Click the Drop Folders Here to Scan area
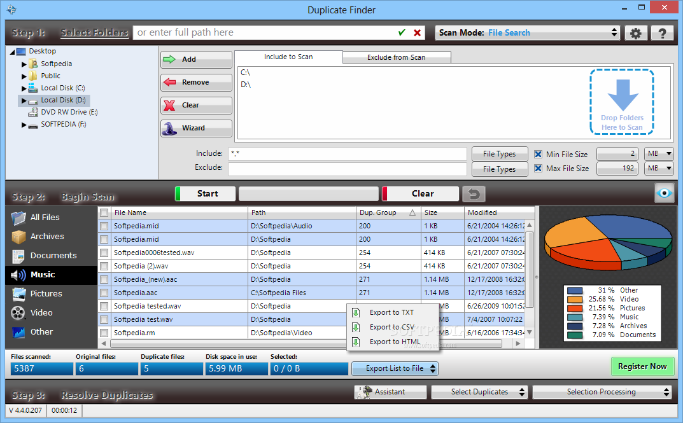 [622, 102]
